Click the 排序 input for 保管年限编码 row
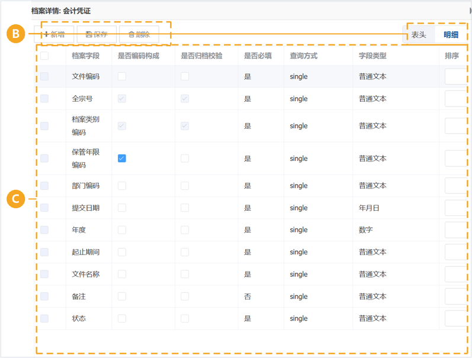This screenshot has width=472, height=358. click(456, 159)
